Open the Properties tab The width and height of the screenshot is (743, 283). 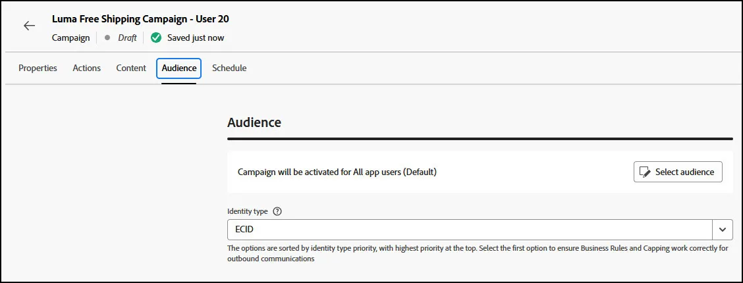pos(38,68)
